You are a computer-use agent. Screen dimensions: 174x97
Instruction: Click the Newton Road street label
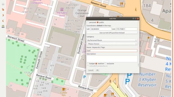point(98,5)
